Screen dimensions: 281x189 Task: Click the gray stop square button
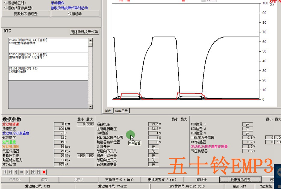pos(22,172)
